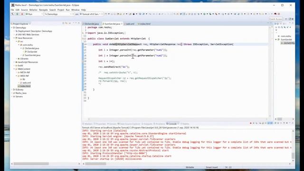Collapse SumServlet node in Outline view
Image resolution: width=304 pixels, height=171 pixels.
tap(276, 39)
